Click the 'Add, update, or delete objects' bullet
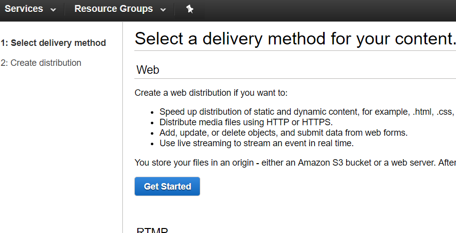This screenshot has width=456, height=233. pyautogui.click(x=284, y=133)
